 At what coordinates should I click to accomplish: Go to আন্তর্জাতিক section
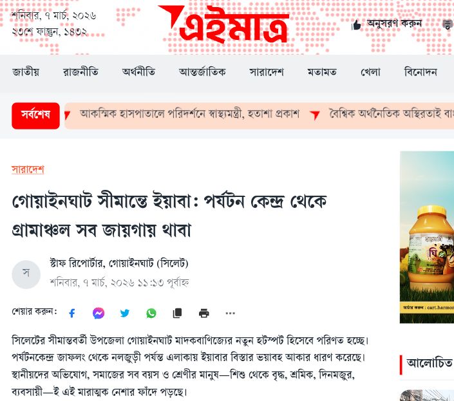pos(202,71)
